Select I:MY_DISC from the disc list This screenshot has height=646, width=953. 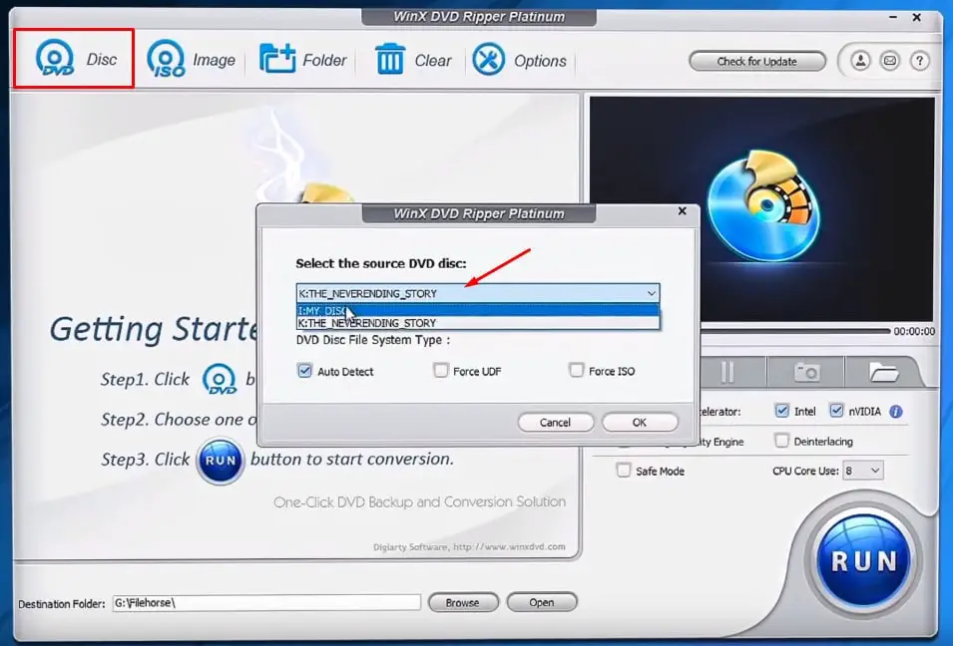(x=478, y=310)
